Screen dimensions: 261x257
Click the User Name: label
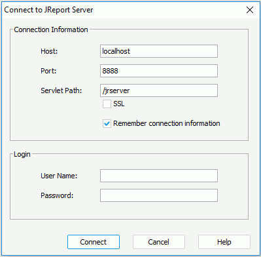pos(59,176)
